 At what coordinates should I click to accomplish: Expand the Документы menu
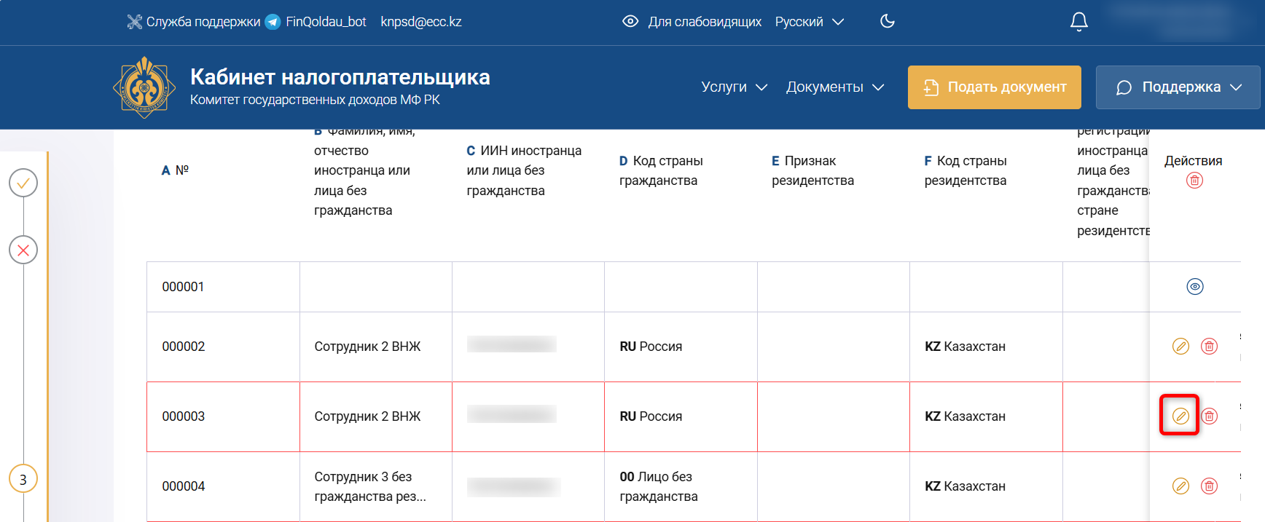[x=835, y=87]
